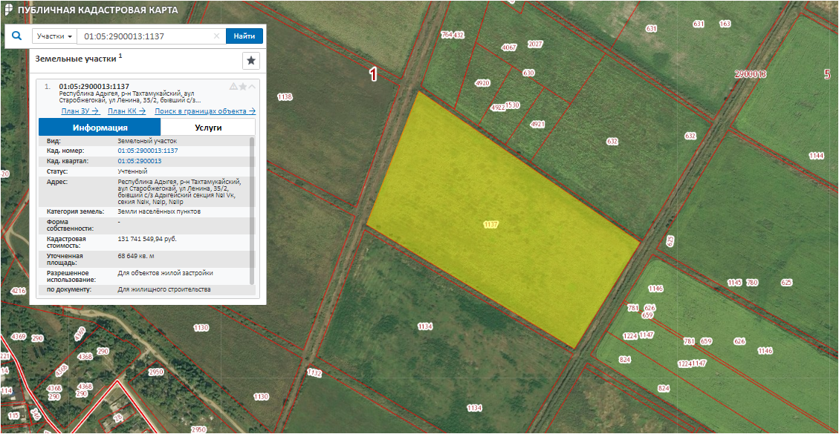Click the warning triangle icon on result
The width and height of the screenshot is (839, 434).
pos(233,87)
